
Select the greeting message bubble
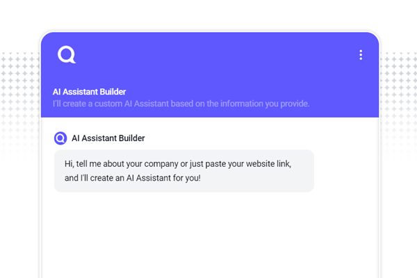[x=184, y=171]
